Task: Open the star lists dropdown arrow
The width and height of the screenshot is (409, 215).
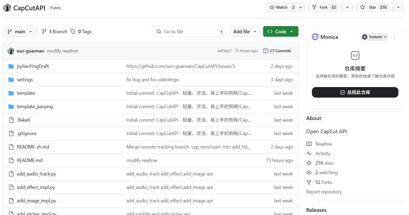Action: 398,7
